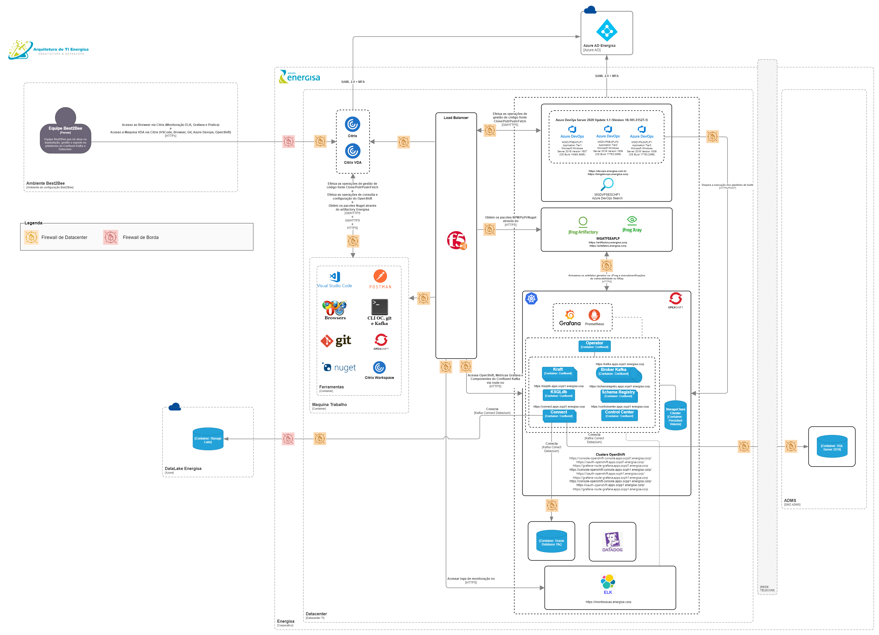Click the Ambiente Best2Bee label
This screenshot has width=879, height=635.
(x=45, y=183)
